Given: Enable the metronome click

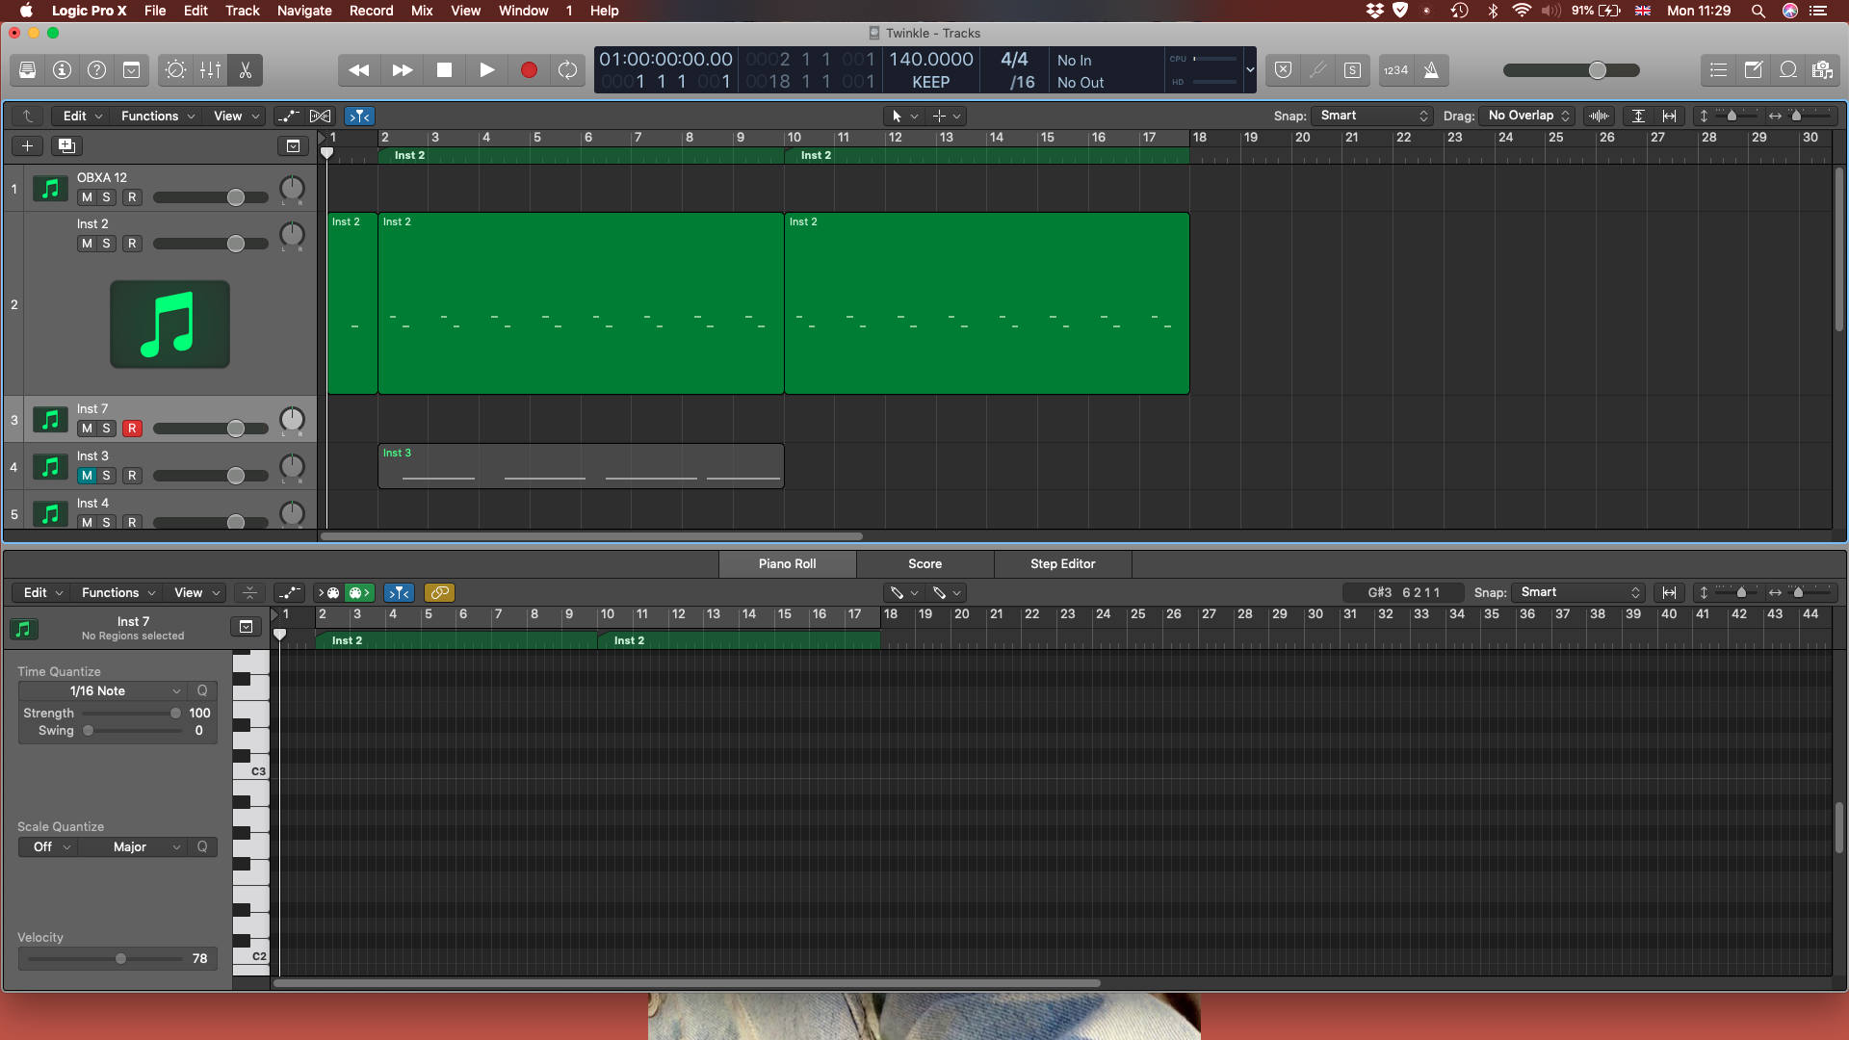Looking at the screenshot, I should tap(1432, 69).
